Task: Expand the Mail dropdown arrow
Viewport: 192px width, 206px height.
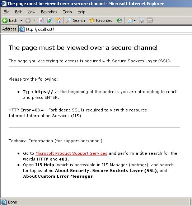Action: [x=135, y=21]
